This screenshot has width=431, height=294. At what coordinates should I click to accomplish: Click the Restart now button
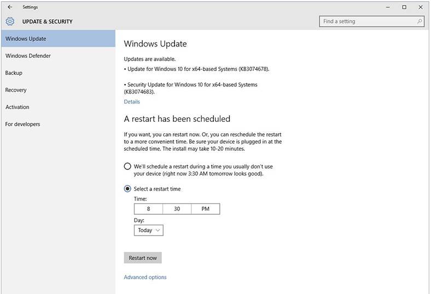143,258
